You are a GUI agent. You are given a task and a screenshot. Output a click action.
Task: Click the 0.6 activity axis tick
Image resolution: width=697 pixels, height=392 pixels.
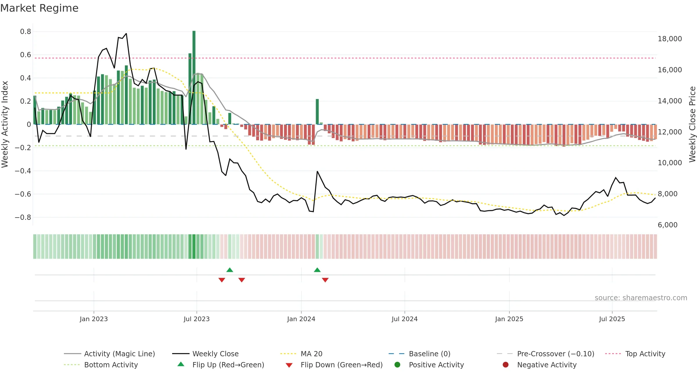click(26, 55)
